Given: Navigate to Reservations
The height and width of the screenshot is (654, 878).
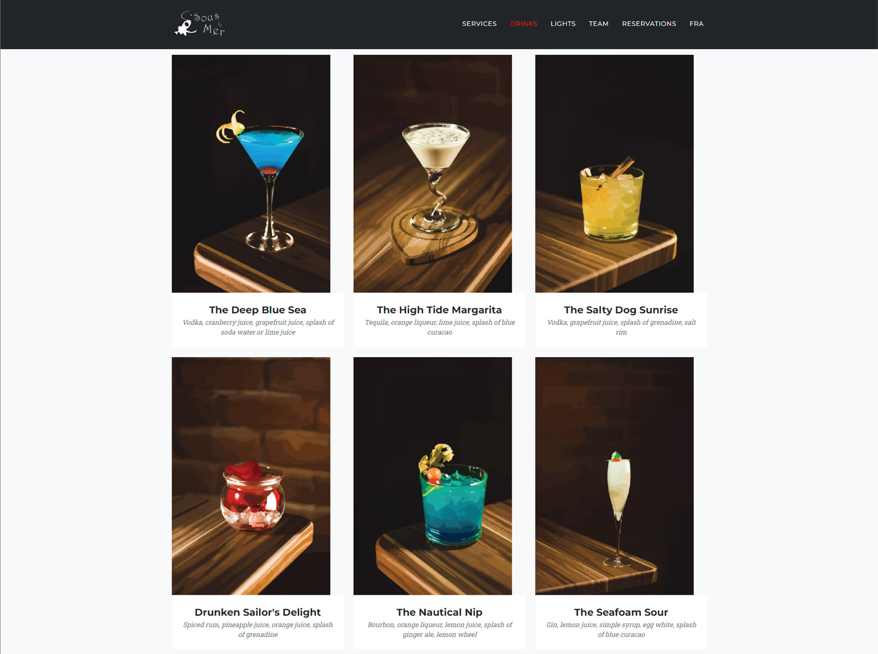Looking at the screenshot, I should 649,24.
